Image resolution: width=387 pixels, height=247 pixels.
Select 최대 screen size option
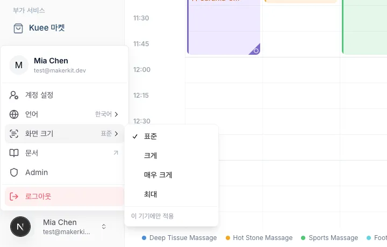point(171,194)
